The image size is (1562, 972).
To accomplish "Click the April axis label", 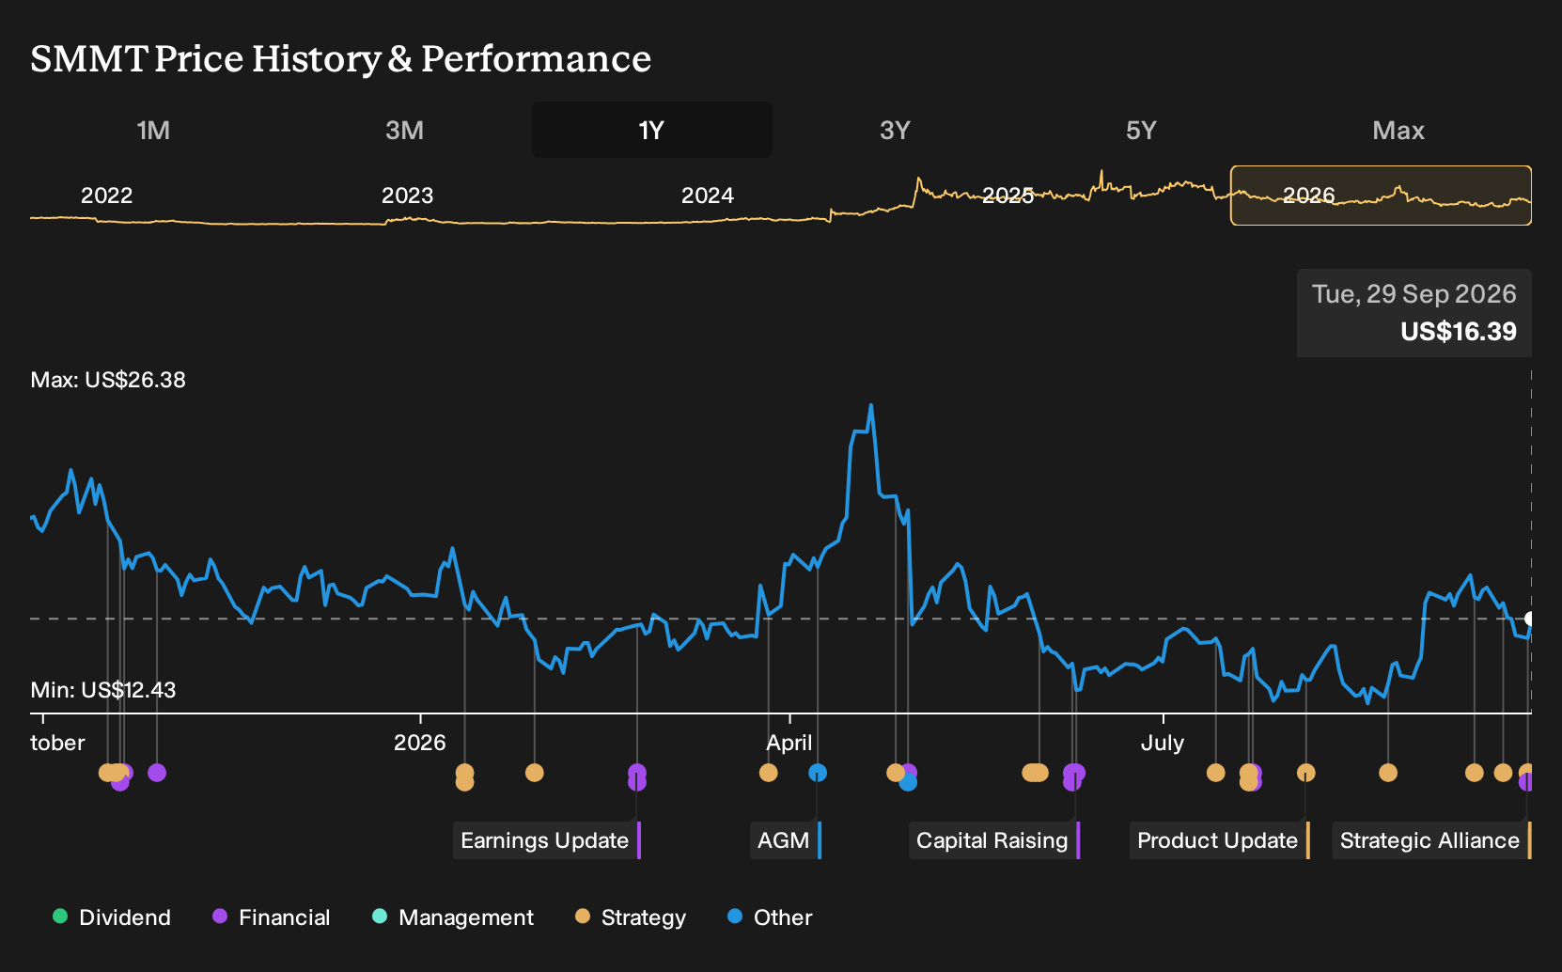I will (789, 743).
